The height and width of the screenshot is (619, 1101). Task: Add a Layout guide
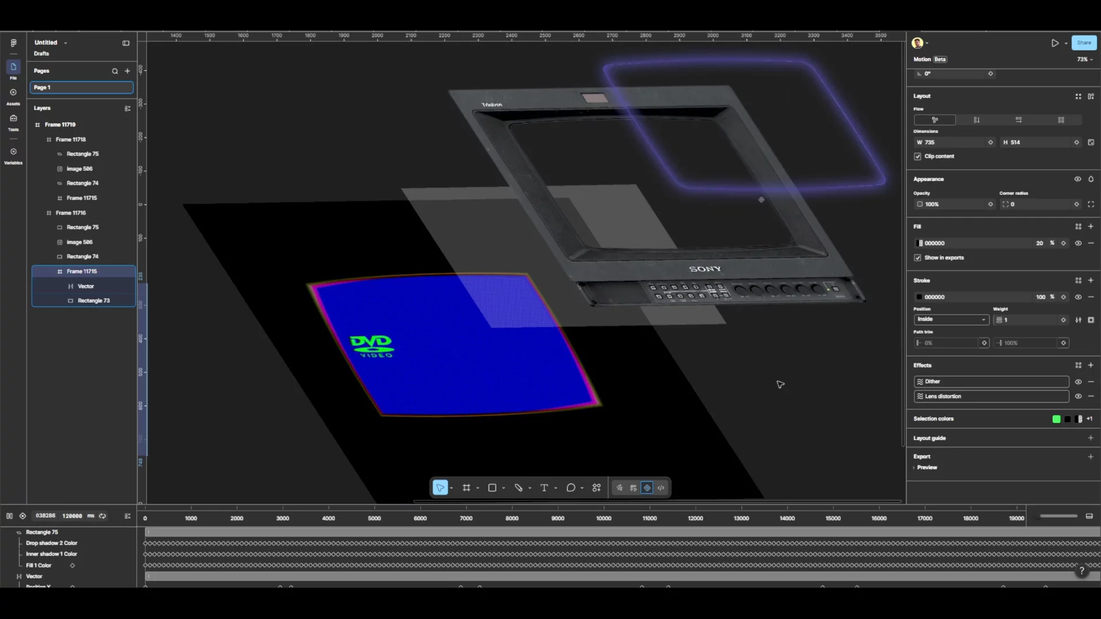click(x=1091, y=438)
